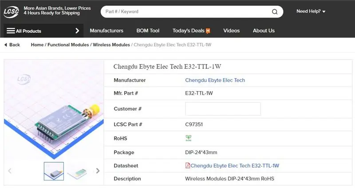Select the Package value DIP-24*43mm
This screenshot has width=355, height=188.
click(x=201, y=152)
